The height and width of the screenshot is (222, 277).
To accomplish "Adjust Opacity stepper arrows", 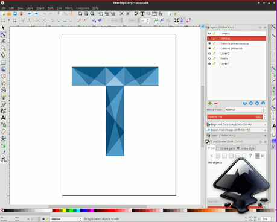I will [x=264, y=117].
